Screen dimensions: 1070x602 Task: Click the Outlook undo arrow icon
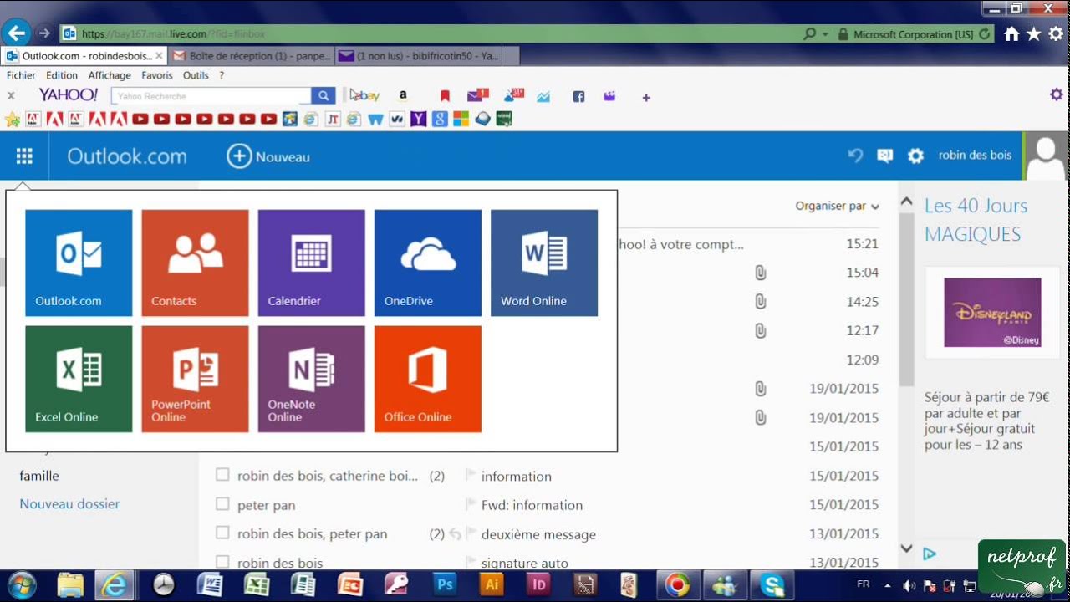click(855, 156)
